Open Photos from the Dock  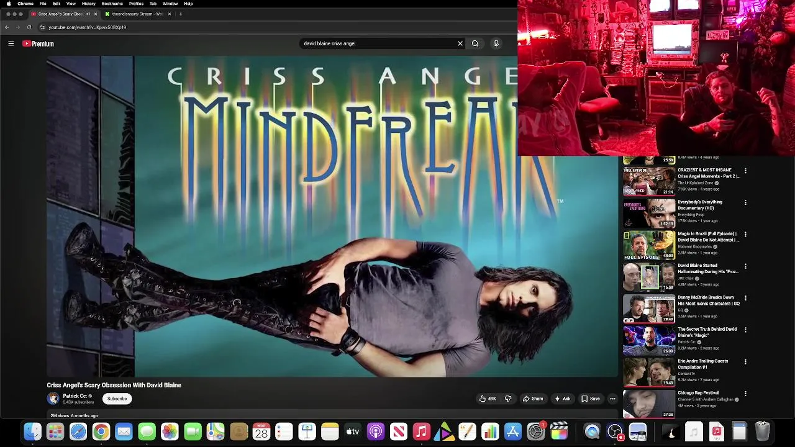tap(170, 431)
